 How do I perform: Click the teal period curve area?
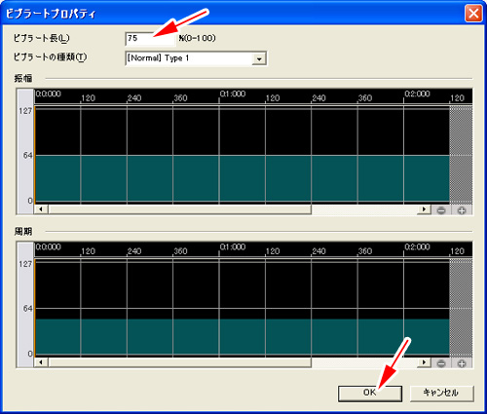click(x=242, y=336)
